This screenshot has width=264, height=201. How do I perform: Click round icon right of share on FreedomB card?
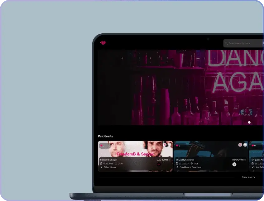[x=170, y=145]
